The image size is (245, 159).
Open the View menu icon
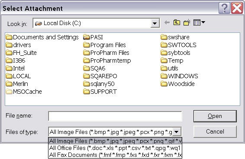click(x=199, y=23)
